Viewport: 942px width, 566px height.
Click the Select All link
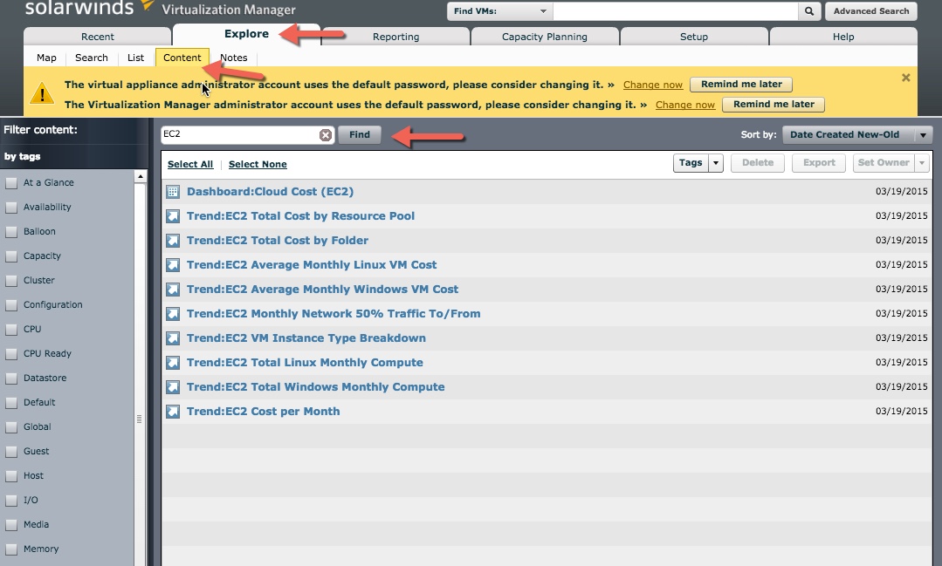click(190, 164)
